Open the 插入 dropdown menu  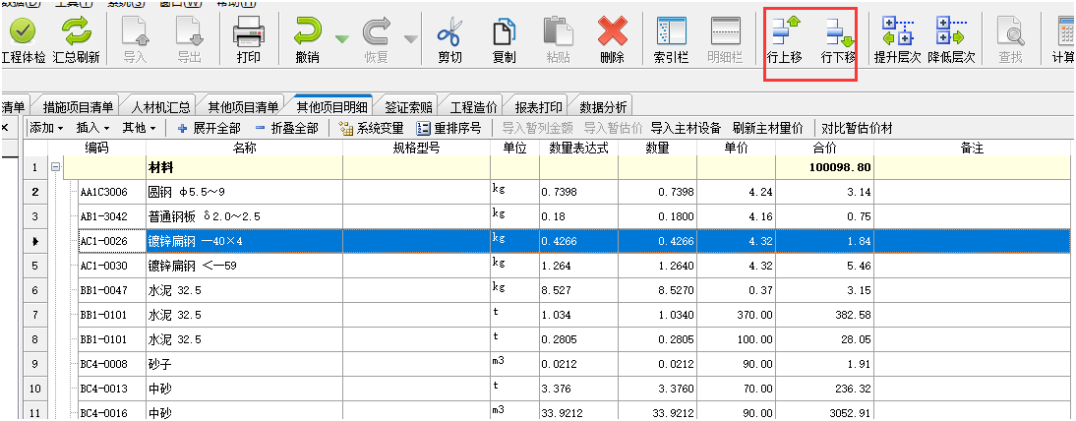point(93,128)
